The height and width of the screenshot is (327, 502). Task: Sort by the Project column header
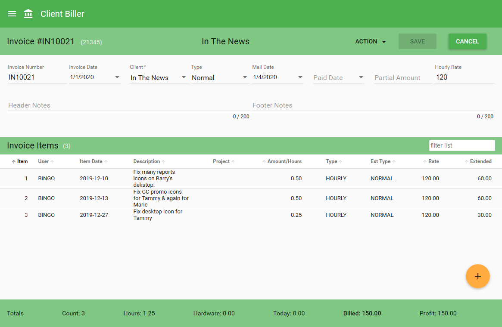point(224,161)
